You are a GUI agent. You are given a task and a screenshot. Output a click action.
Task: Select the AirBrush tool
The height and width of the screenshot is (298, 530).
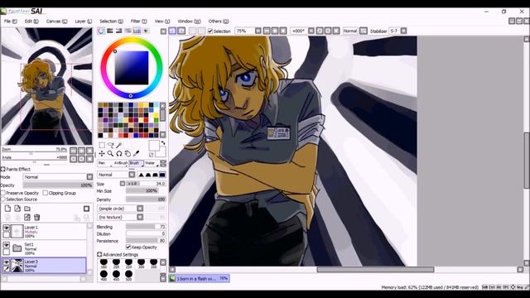click(120, 163)
